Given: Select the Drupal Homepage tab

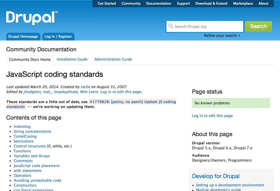Looking at the screenshot, I should click(x=23, y=36).
